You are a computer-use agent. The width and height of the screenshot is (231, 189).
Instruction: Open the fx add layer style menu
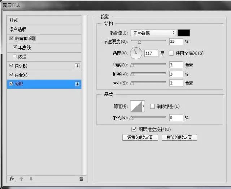(12, 179)
